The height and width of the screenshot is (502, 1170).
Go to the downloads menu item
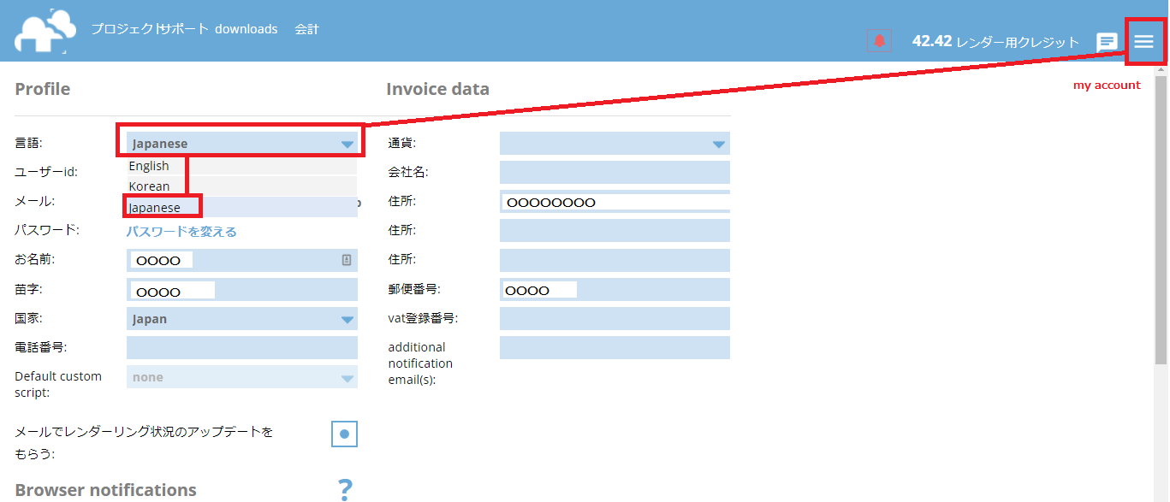coord(246,29)
